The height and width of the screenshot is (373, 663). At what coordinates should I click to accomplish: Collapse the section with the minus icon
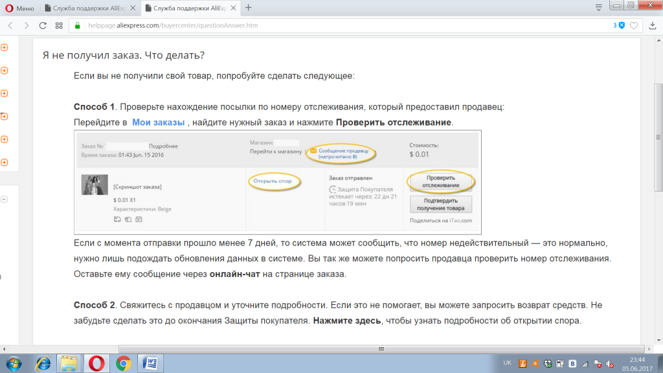(5, 199)
